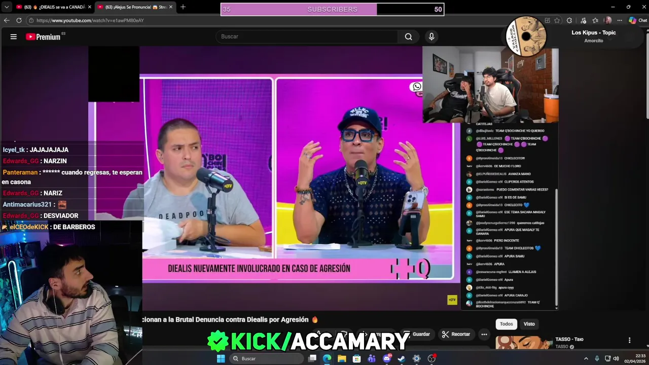649x365 pixels.
Task: Open the 'TASSO - Taio' recommended video title
Action: 569,339
